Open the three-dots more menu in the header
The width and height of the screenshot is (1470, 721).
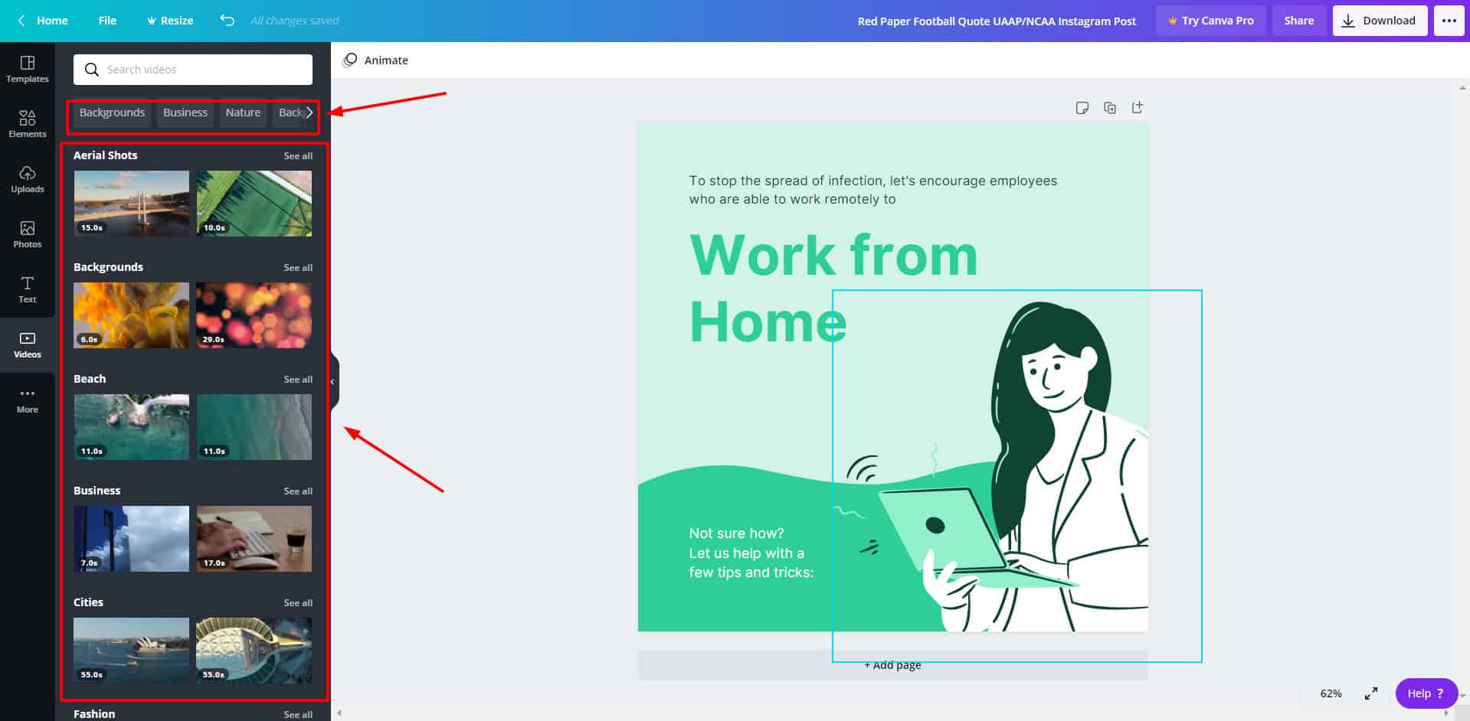(x=1449, y=21)
